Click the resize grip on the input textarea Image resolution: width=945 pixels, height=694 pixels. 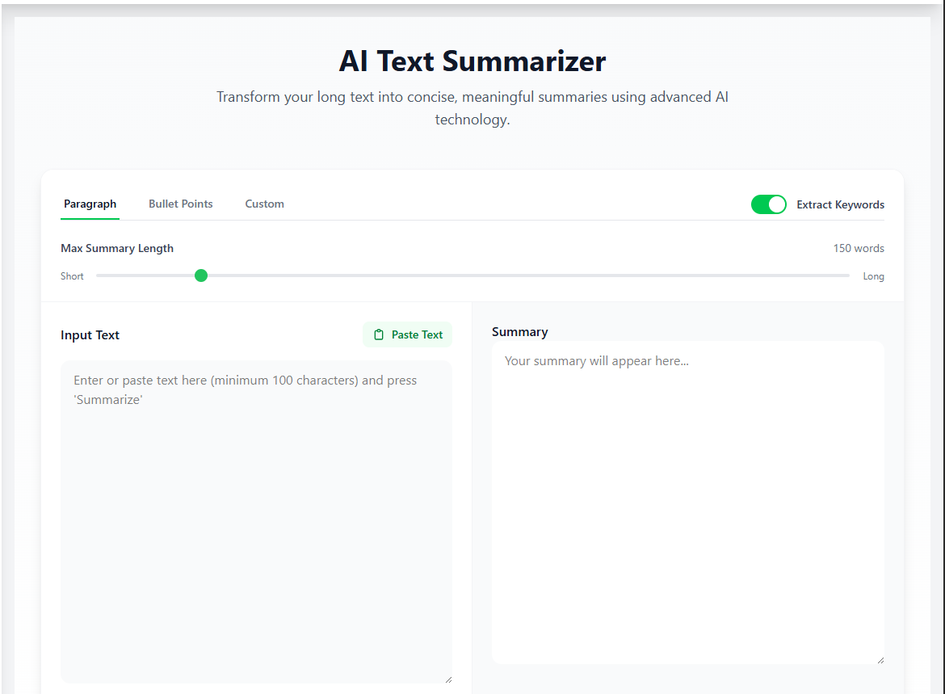(448, 680)
